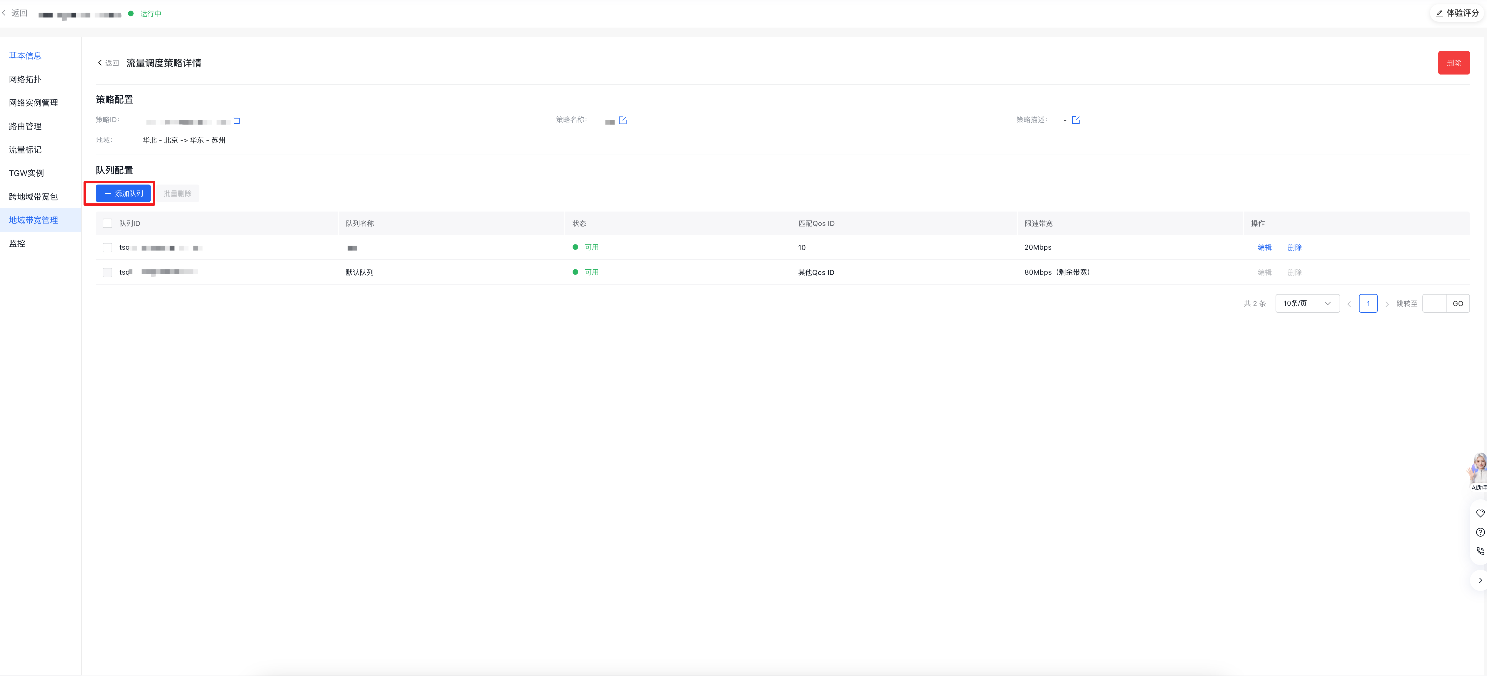Click the 限速带宽 column header
The height and width of the screenshot is (676, 1487).
1039,223
